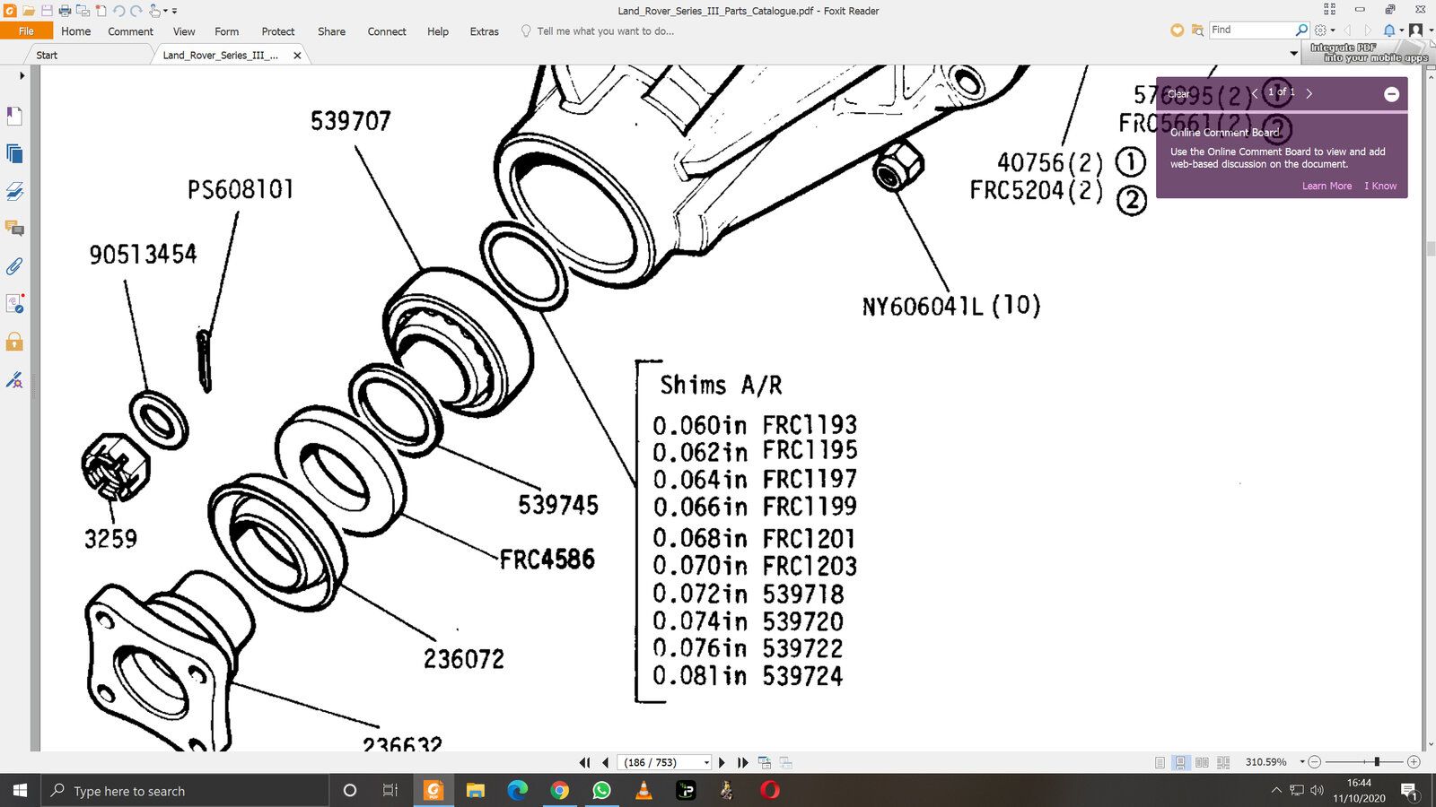Print the document using the printer icon
The height and width of the screenshot is (807, 1436).
(65, 11)
